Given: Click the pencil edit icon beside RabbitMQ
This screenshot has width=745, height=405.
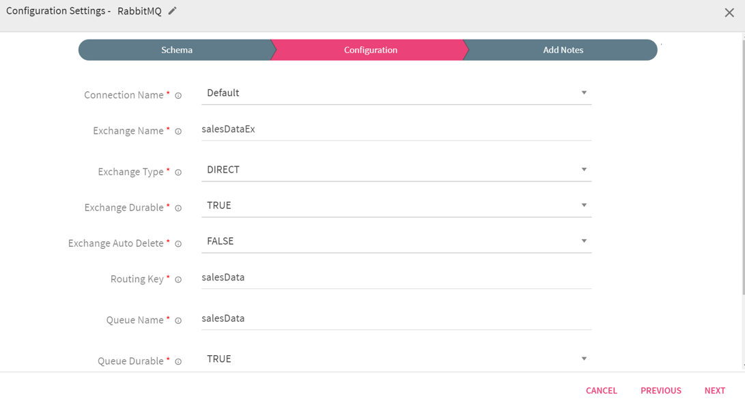Looking at the screenshot, I should pos(173,11).
